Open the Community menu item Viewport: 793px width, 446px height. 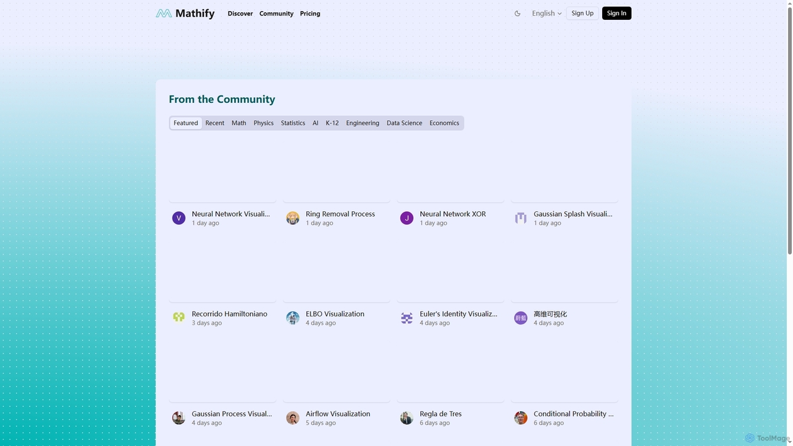[x=276, y=13]
